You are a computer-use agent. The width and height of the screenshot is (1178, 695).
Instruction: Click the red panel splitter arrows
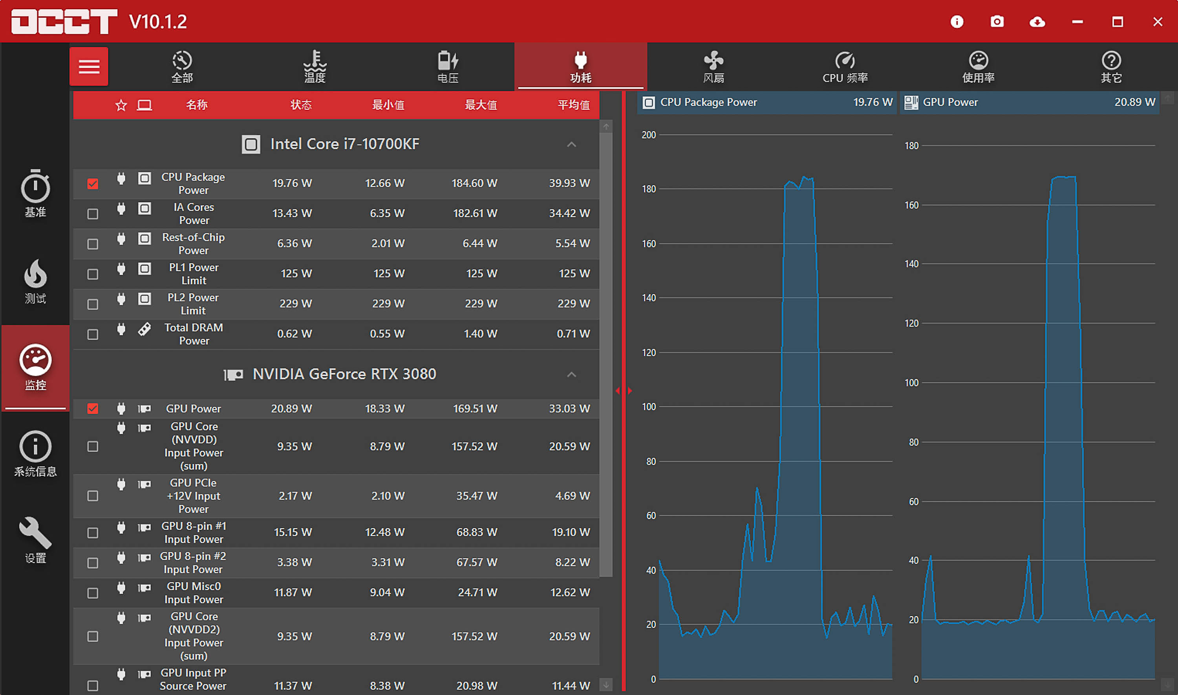624,391
